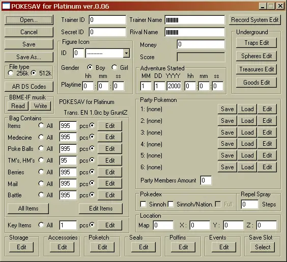This screenshot has height=262, width=287.
Task: Click the All Items button
Action: pyautogui.click(x=28, y=208)
